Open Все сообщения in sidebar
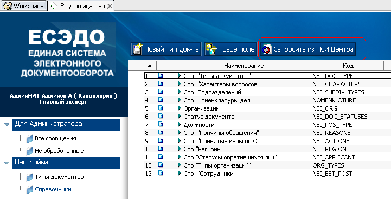 [x=55, y=138]
